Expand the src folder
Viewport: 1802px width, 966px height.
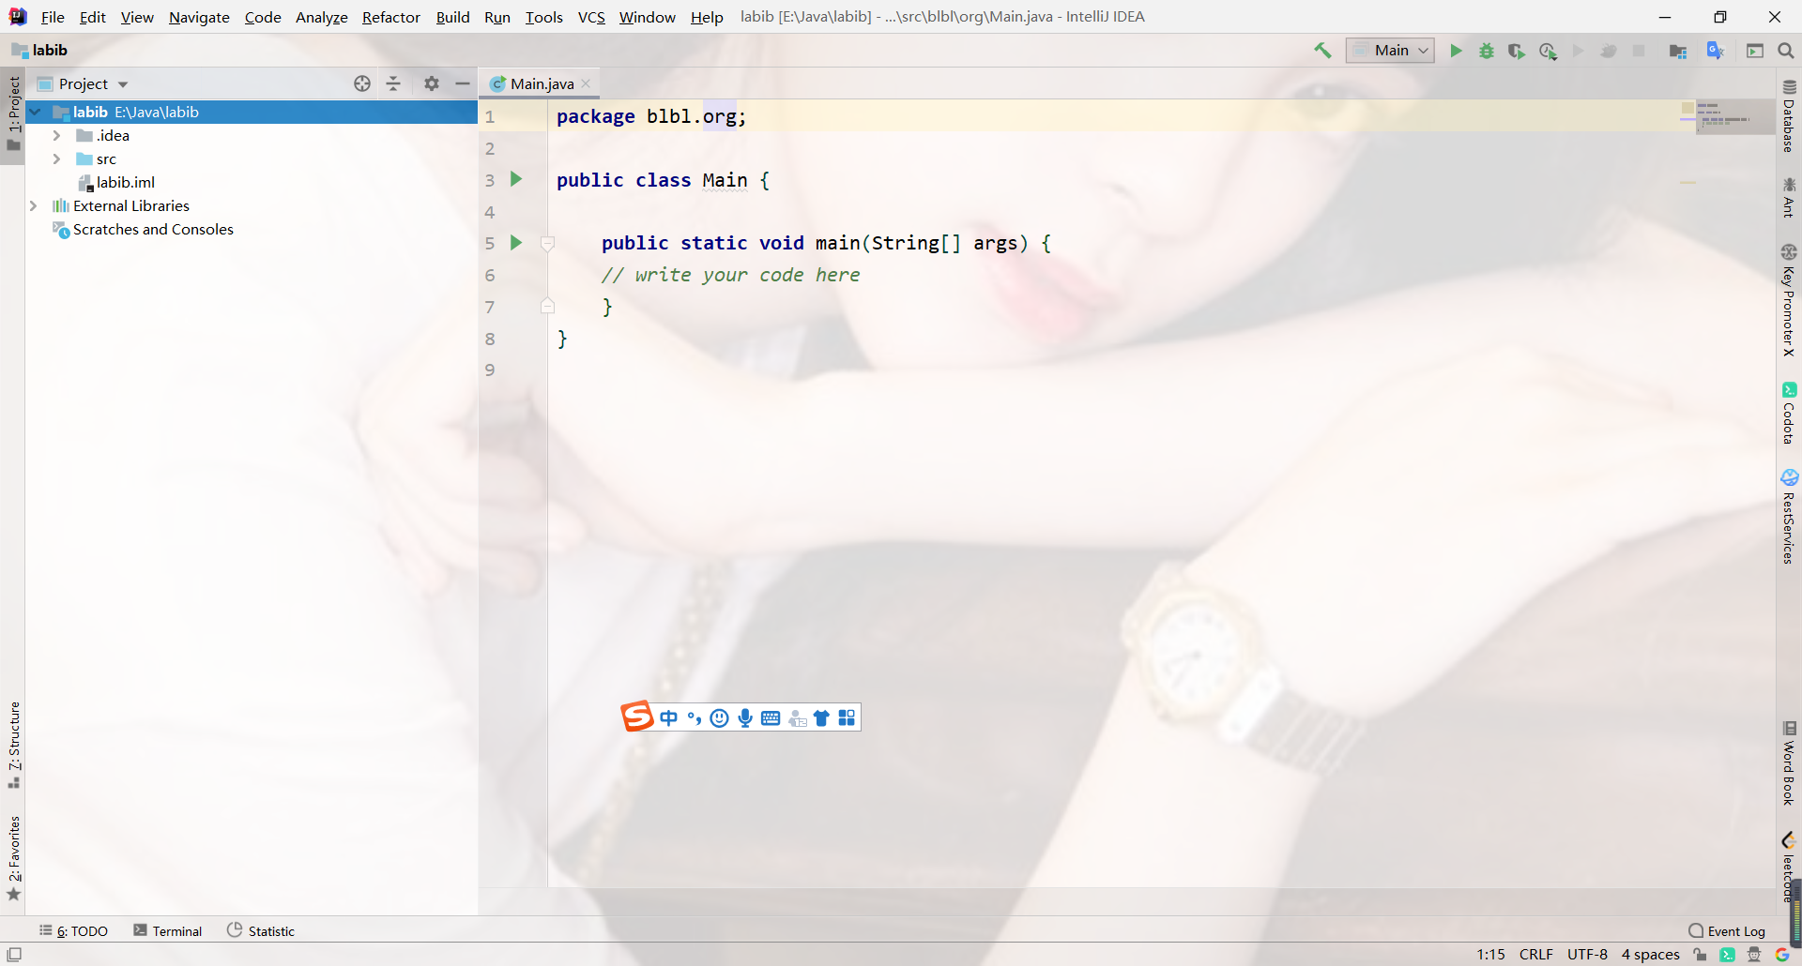pos(57,159)
